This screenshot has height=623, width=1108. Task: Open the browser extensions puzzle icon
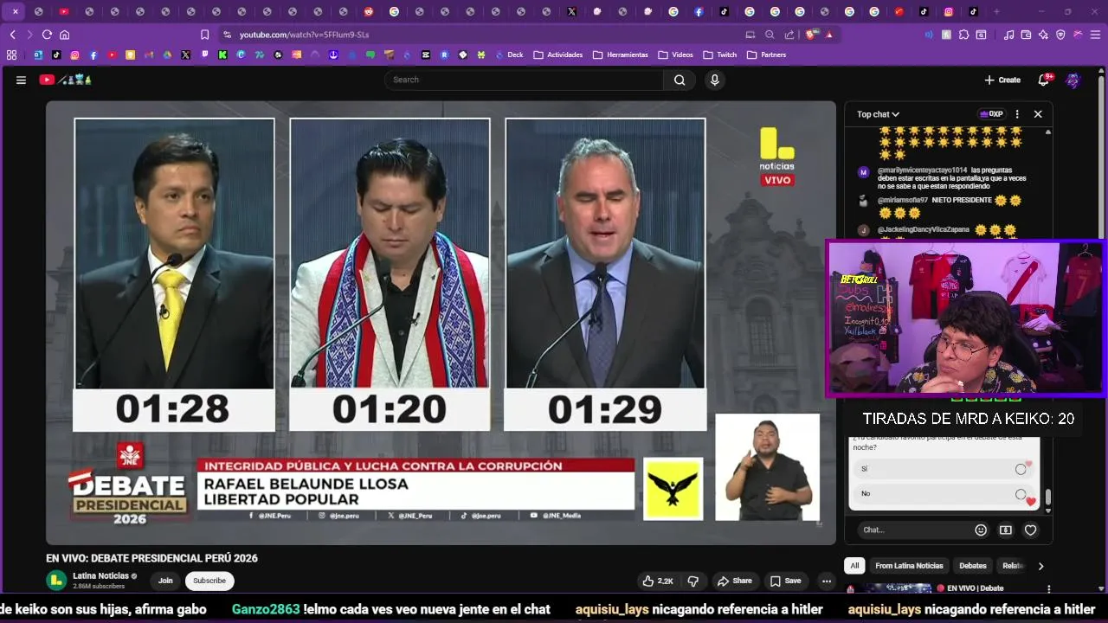coord(963,35)
